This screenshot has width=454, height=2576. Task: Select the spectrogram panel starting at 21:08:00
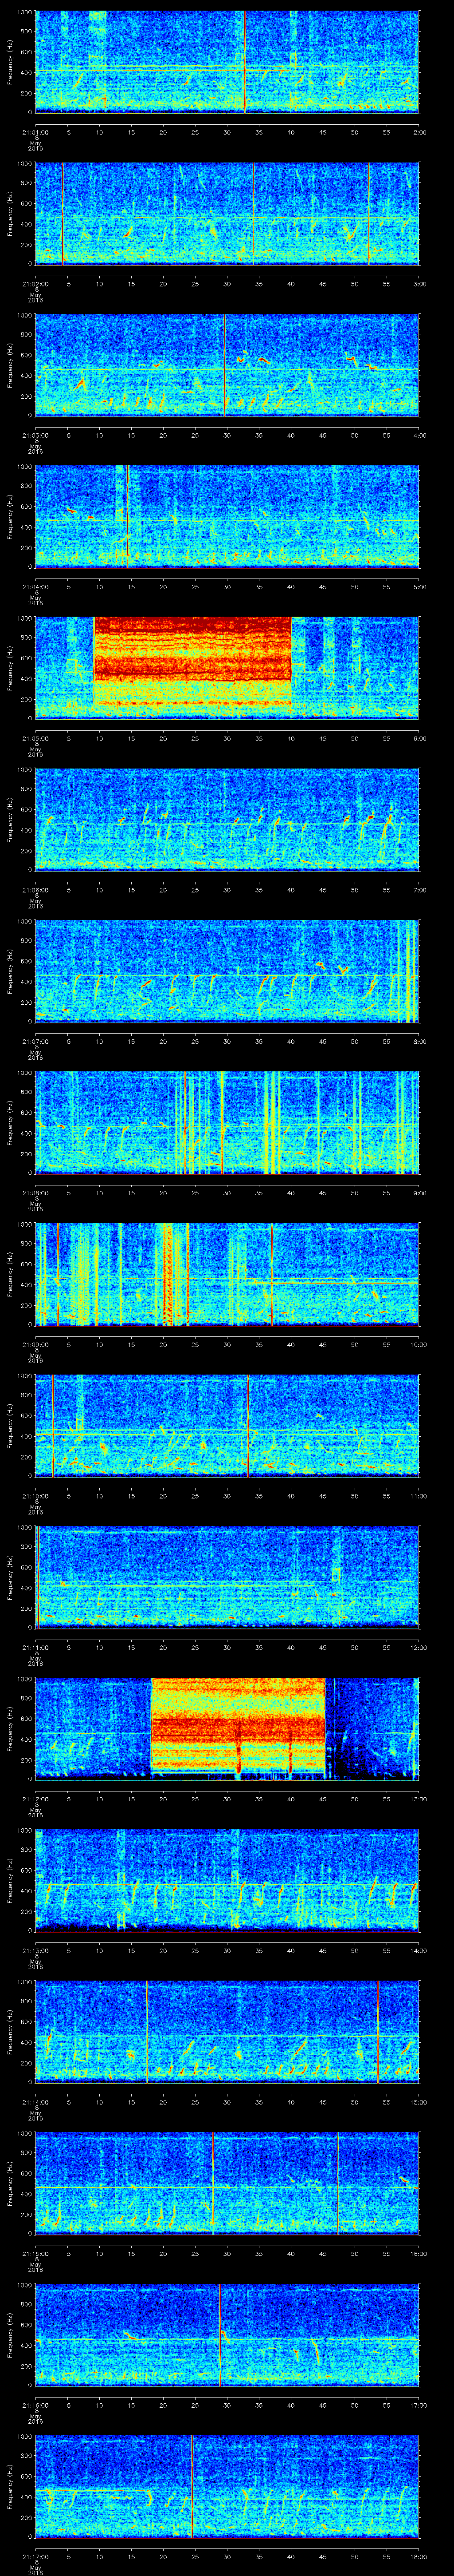[x=227, y=1123]
